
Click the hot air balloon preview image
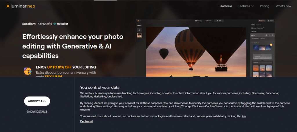point(196,52)
